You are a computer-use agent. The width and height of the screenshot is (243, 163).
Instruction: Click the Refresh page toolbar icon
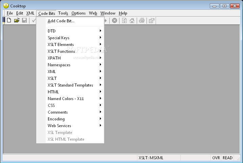click(x=124, y=20)
